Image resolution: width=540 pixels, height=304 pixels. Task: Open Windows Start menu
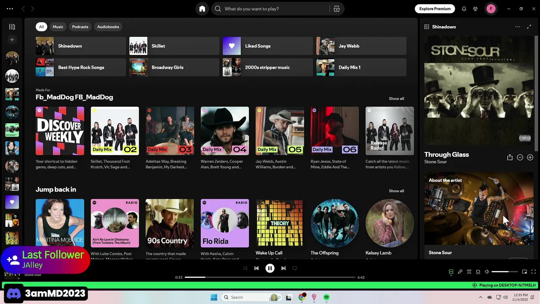pyautogui.click(x=214, y=297)
